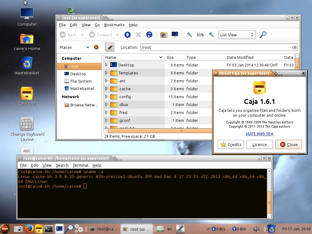Open file search with magnifier icon in Caja

(263, 35)
